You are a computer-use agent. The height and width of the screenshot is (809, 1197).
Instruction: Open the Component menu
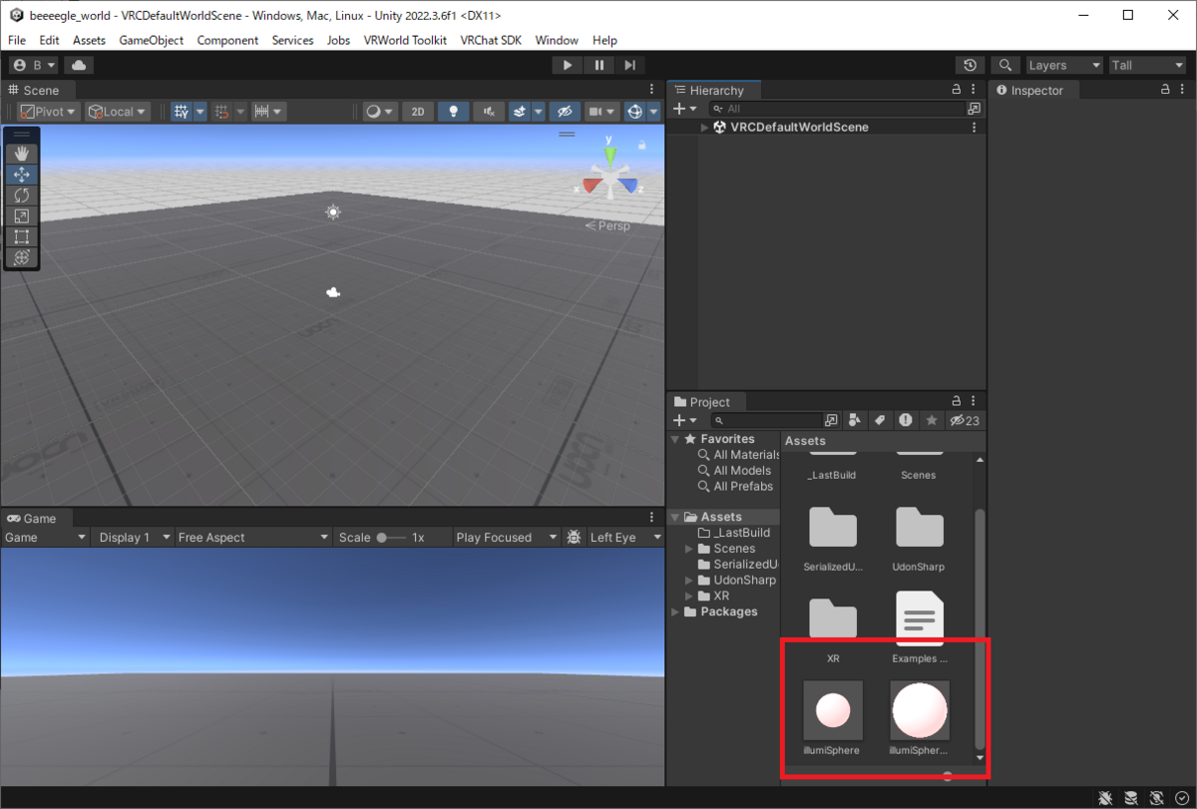coord(227,40)
